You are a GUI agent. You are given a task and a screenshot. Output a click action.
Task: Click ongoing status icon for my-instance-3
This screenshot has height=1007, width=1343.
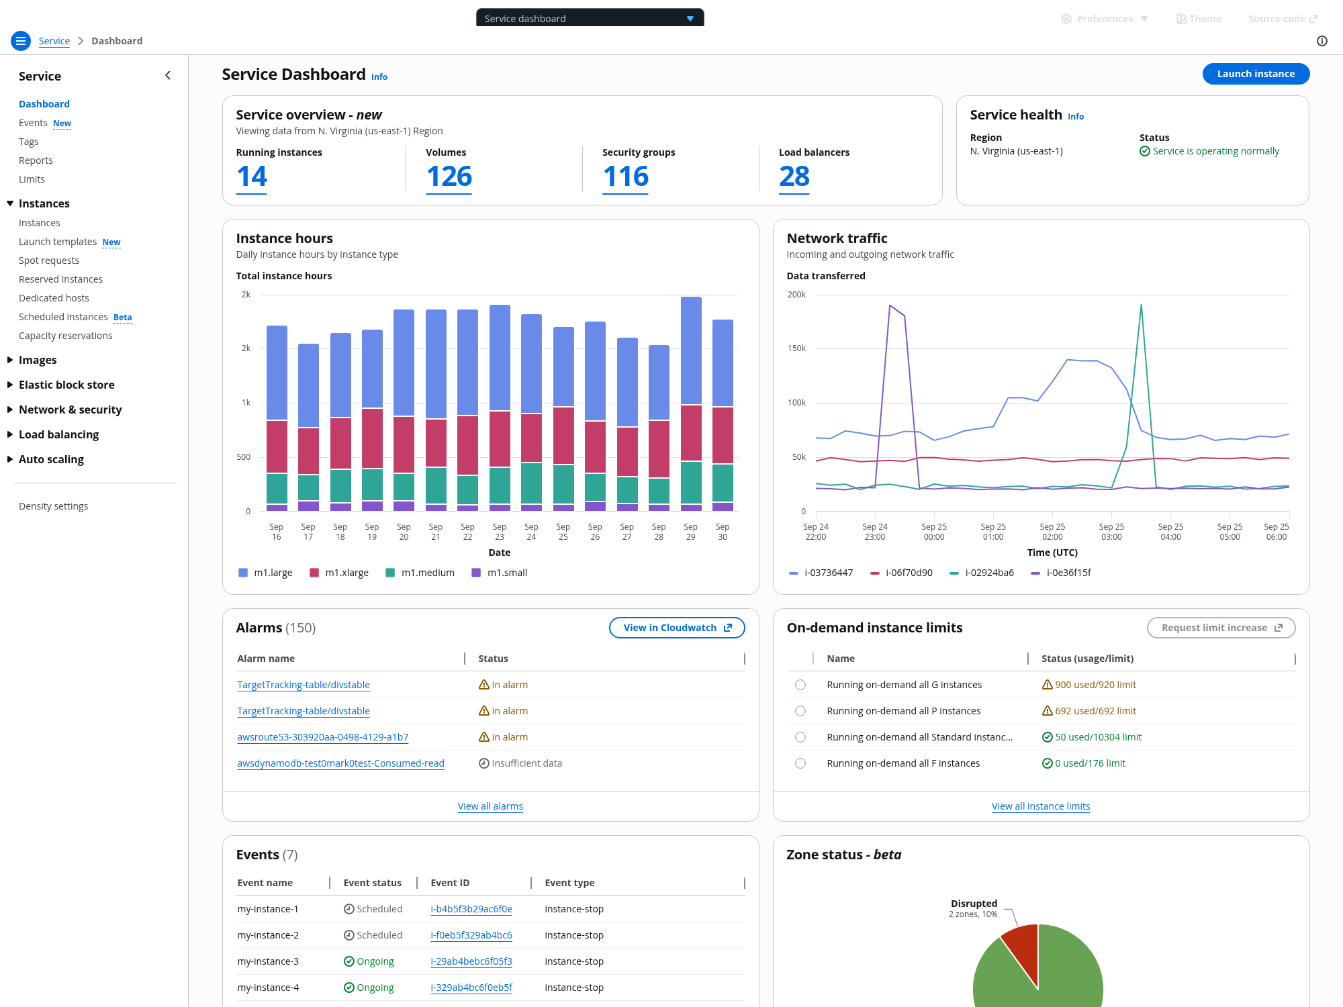point(349,961)
